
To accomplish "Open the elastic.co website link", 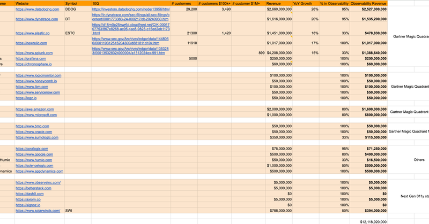I will (33, 33).
